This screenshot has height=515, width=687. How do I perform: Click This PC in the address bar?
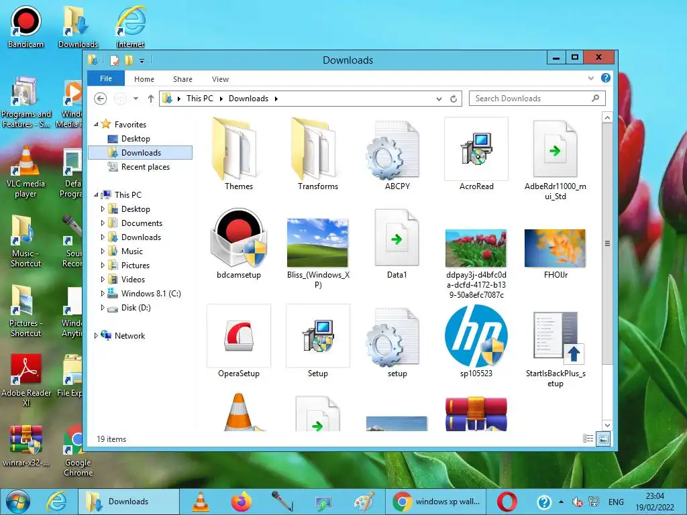point(199,99)
